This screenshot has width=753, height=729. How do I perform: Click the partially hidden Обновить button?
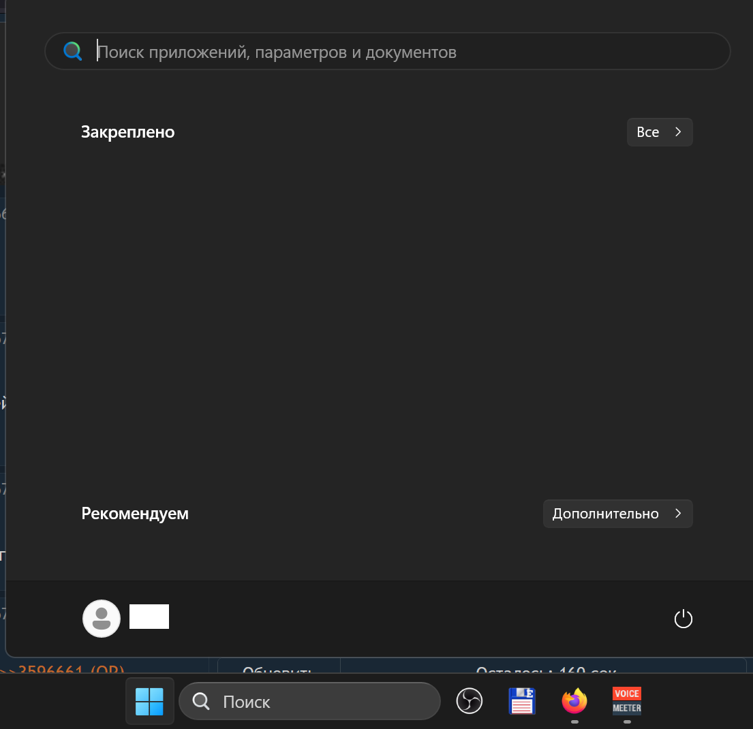pos(277,669)
